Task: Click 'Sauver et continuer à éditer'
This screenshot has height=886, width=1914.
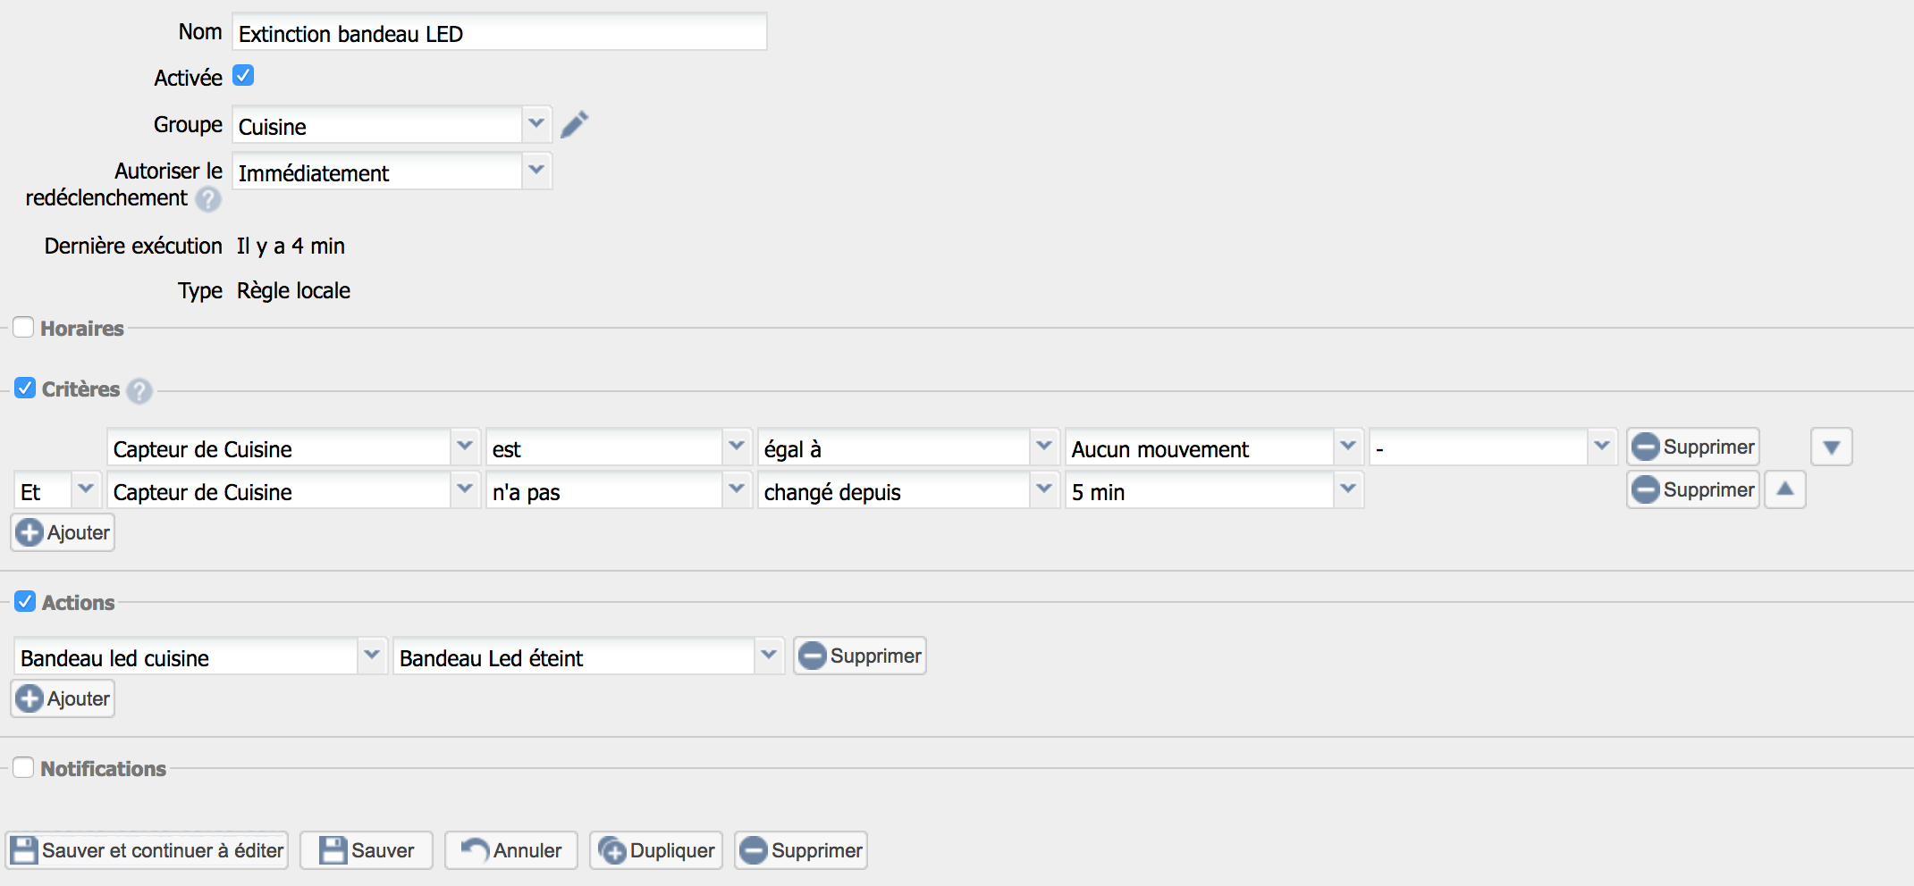Action: 147,850
